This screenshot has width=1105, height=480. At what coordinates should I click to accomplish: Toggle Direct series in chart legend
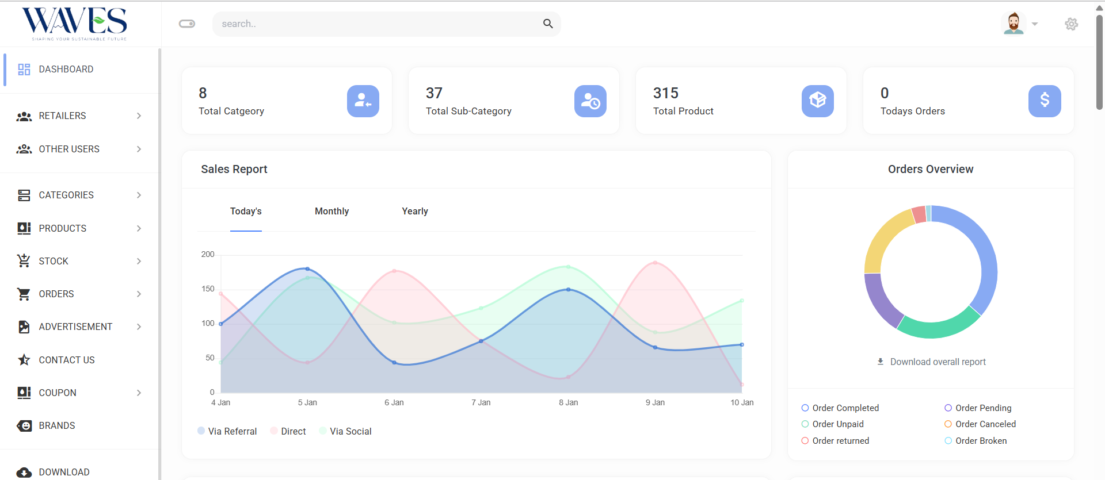tap(288, 431)
